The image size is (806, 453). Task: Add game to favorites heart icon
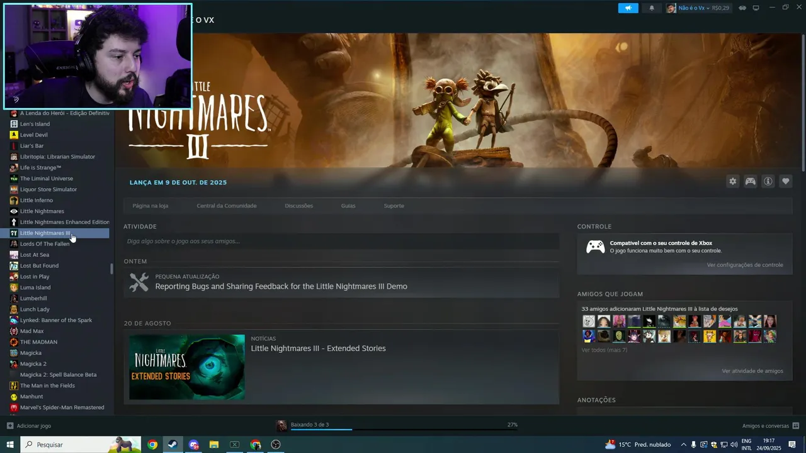click(x=785, y=181)
